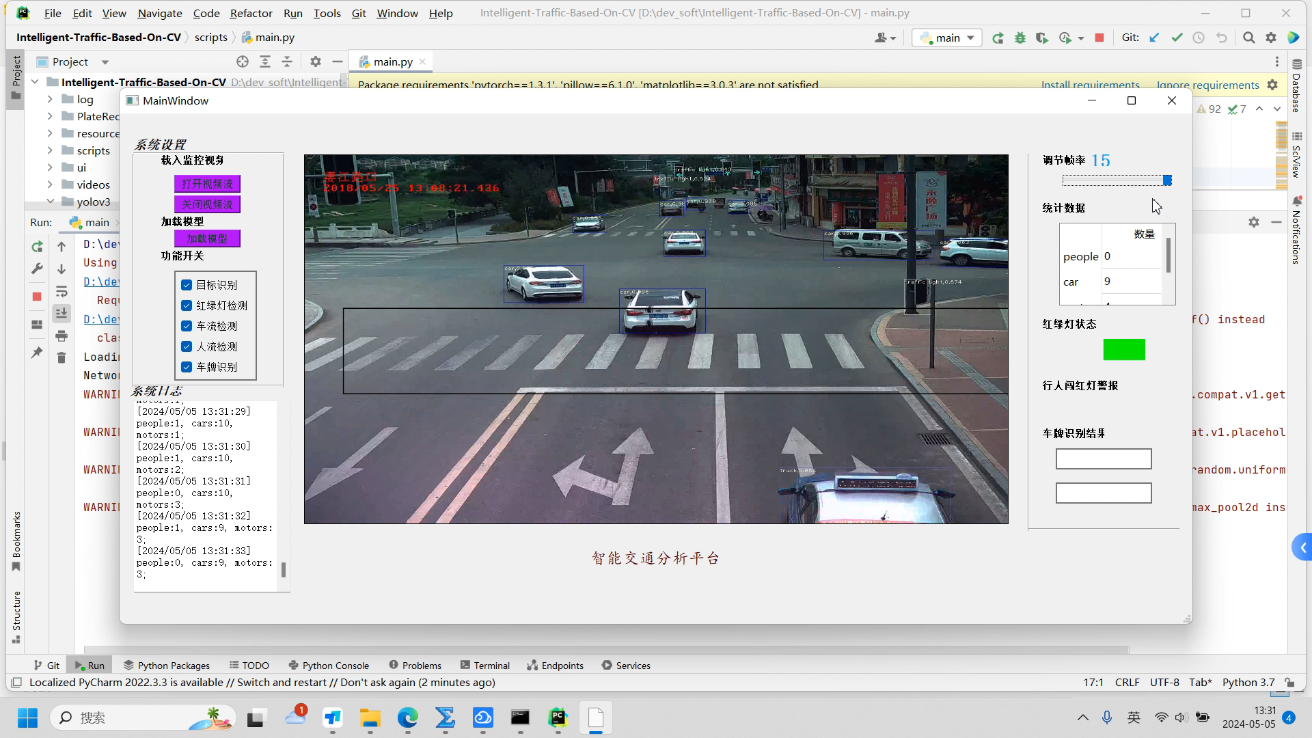1312x738 pixels.
Task: Expand the scripts folder in Project tree
Action: click(50, 150)
